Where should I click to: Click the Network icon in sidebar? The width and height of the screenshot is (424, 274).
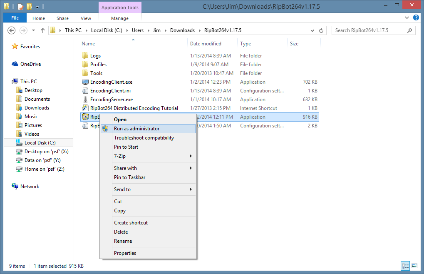(15, 186)
